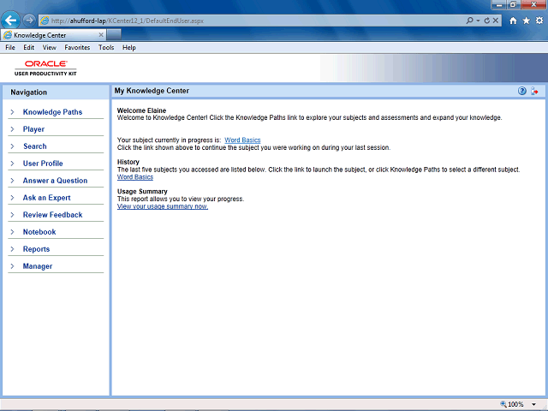Screen dimensions: 548x411
Task: Click chevron beside Notebook
Action: 12,232
